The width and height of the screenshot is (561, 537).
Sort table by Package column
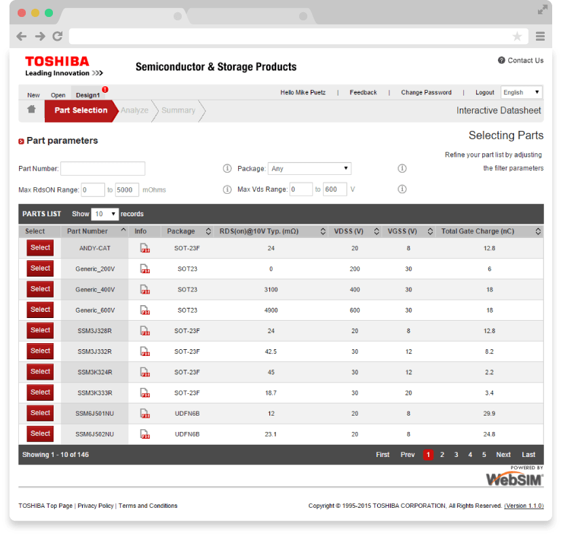point(208,231)
